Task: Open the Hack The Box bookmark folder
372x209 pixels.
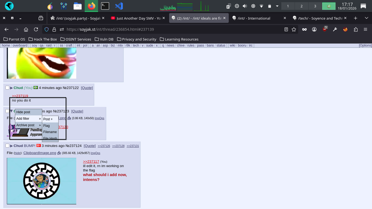Action: click(43, 39)
